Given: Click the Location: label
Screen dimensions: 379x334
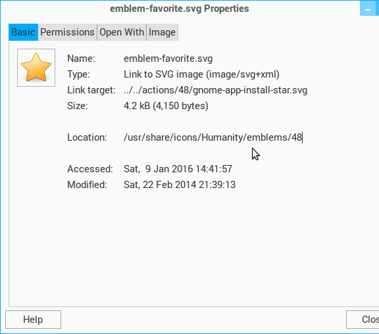Looking at the screenshot, I should (87, 137).
